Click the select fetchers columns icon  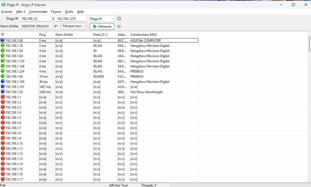coord(119,27)
